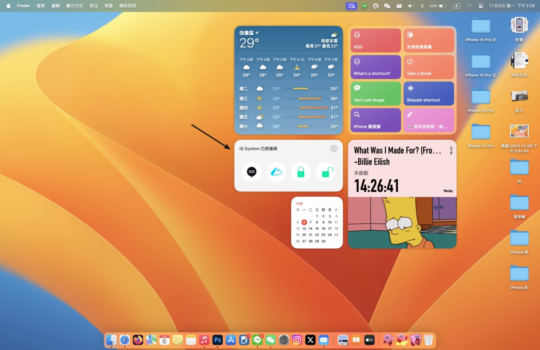Open the Finder menu
This screenshot has height=350, width=540.
[x=23, y=6]
